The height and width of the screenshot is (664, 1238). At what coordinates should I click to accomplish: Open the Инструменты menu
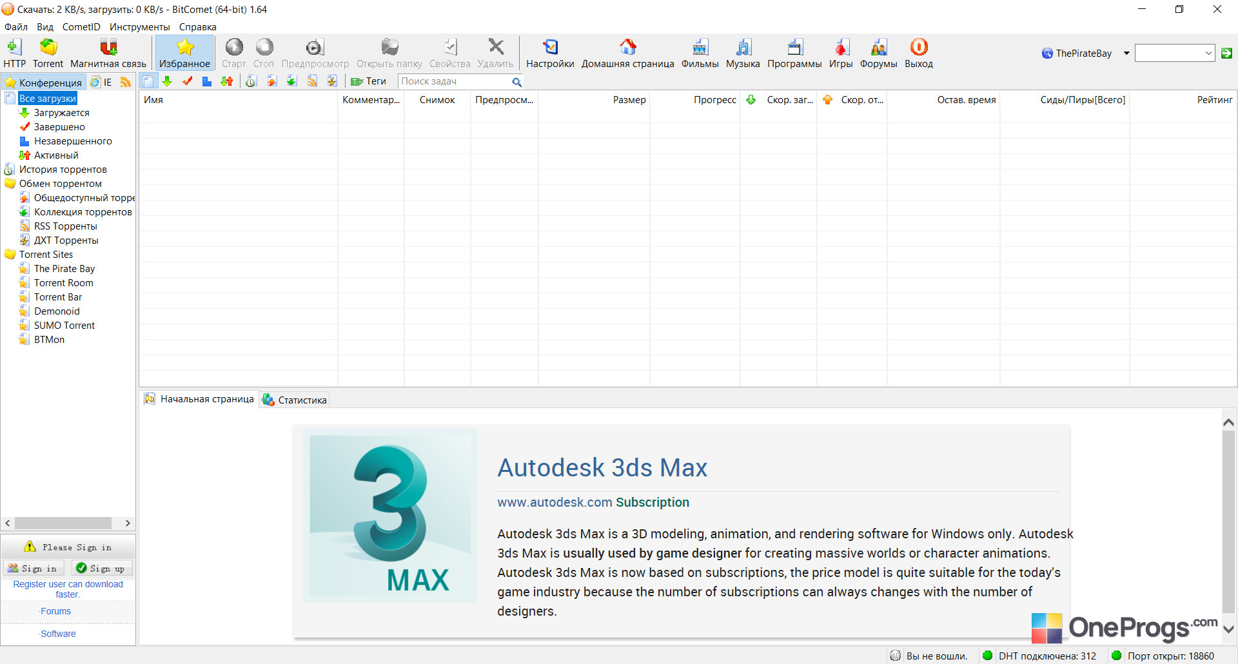click(x=140, y=27)
